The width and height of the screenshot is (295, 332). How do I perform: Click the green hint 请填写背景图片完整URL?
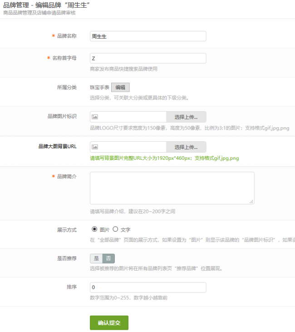(x=164, y=159)
